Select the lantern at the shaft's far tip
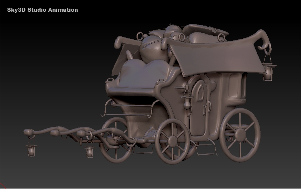Screen dimensions: 301x189 pos(31,148)
